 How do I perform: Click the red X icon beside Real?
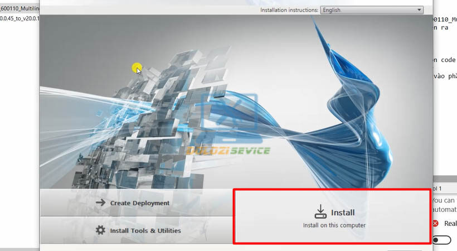click(435, 224)
